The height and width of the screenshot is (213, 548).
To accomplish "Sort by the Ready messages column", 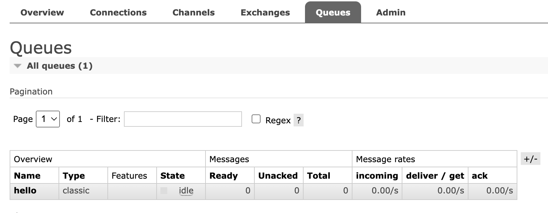I will pyautogui.click(x=223, y=176).
